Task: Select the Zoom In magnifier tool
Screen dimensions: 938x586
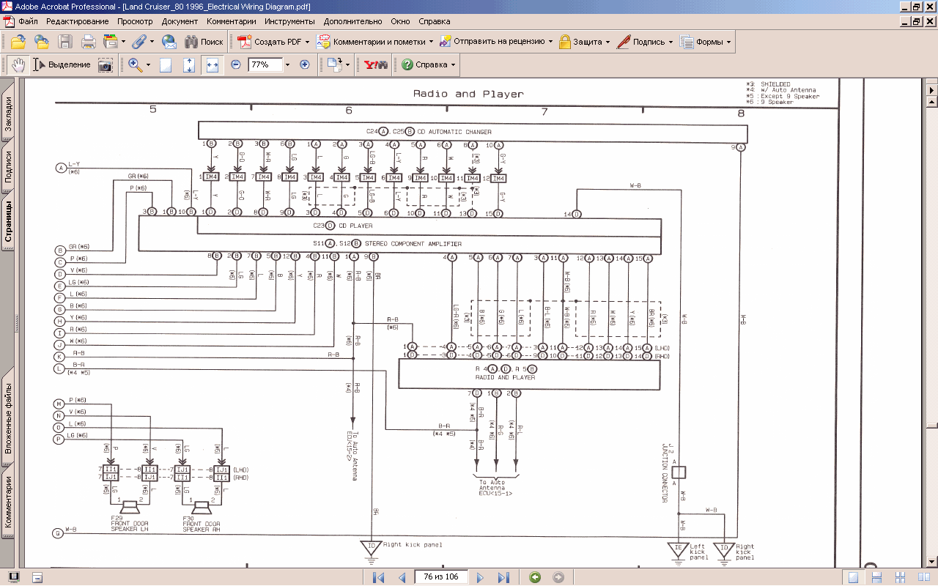Action: (136, 64)
